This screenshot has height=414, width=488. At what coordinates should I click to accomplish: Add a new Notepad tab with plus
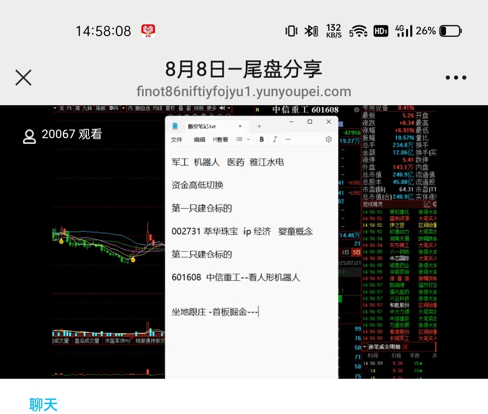(x=259, y=126)
